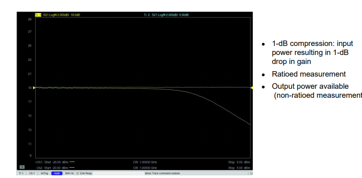Click the Ch1 Stop 5.00 dBm field

[239, 162]
